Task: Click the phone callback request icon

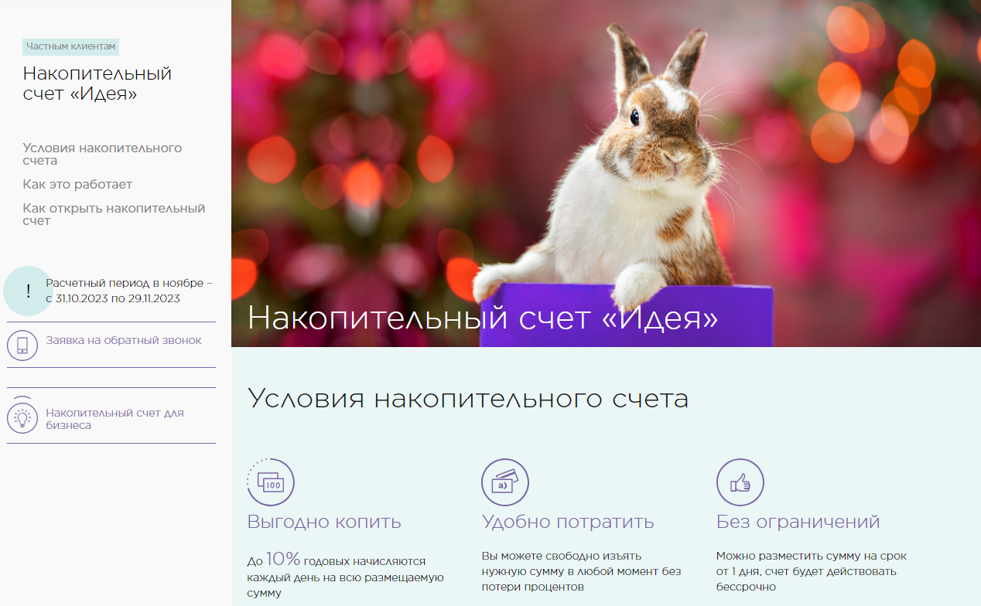Action: coord(22,345)
